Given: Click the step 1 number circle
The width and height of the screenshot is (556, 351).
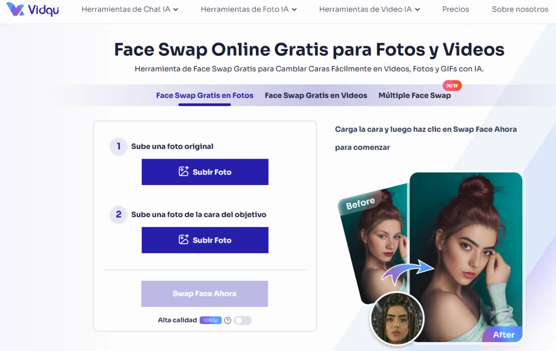Looking at the screenshot, I should tap(119, 147).
